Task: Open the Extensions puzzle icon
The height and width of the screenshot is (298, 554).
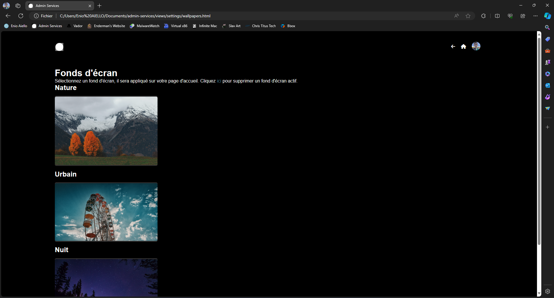Action: (x=484, y=16)
